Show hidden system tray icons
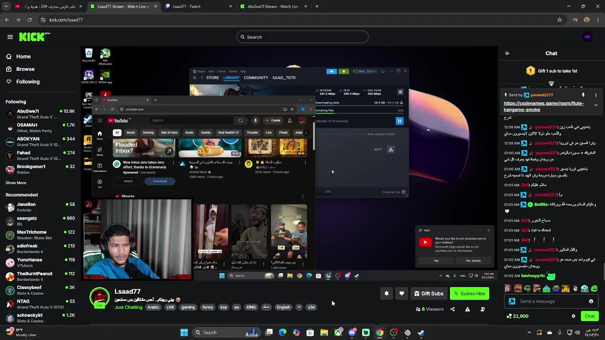Image resolution: width=605 pixels, height=340 pixels. (x=529, y=332)
